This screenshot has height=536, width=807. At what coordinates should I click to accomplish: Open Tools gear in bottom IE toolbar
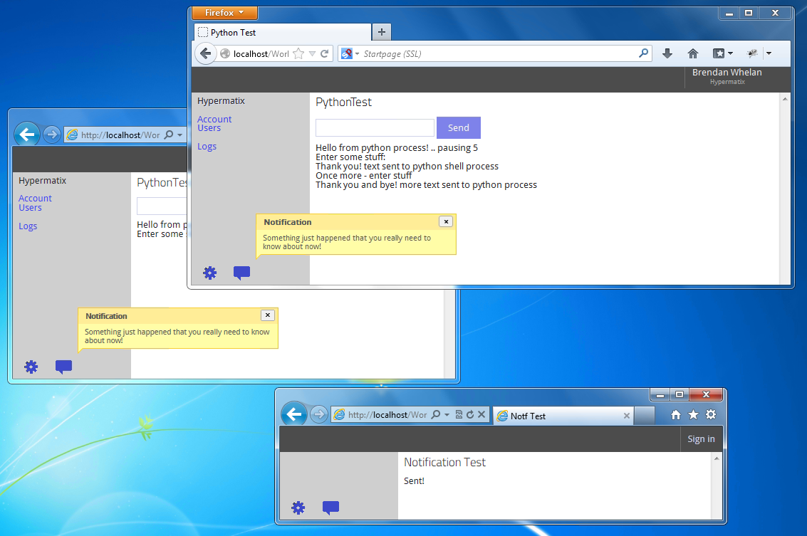click(x=711, y=414)
